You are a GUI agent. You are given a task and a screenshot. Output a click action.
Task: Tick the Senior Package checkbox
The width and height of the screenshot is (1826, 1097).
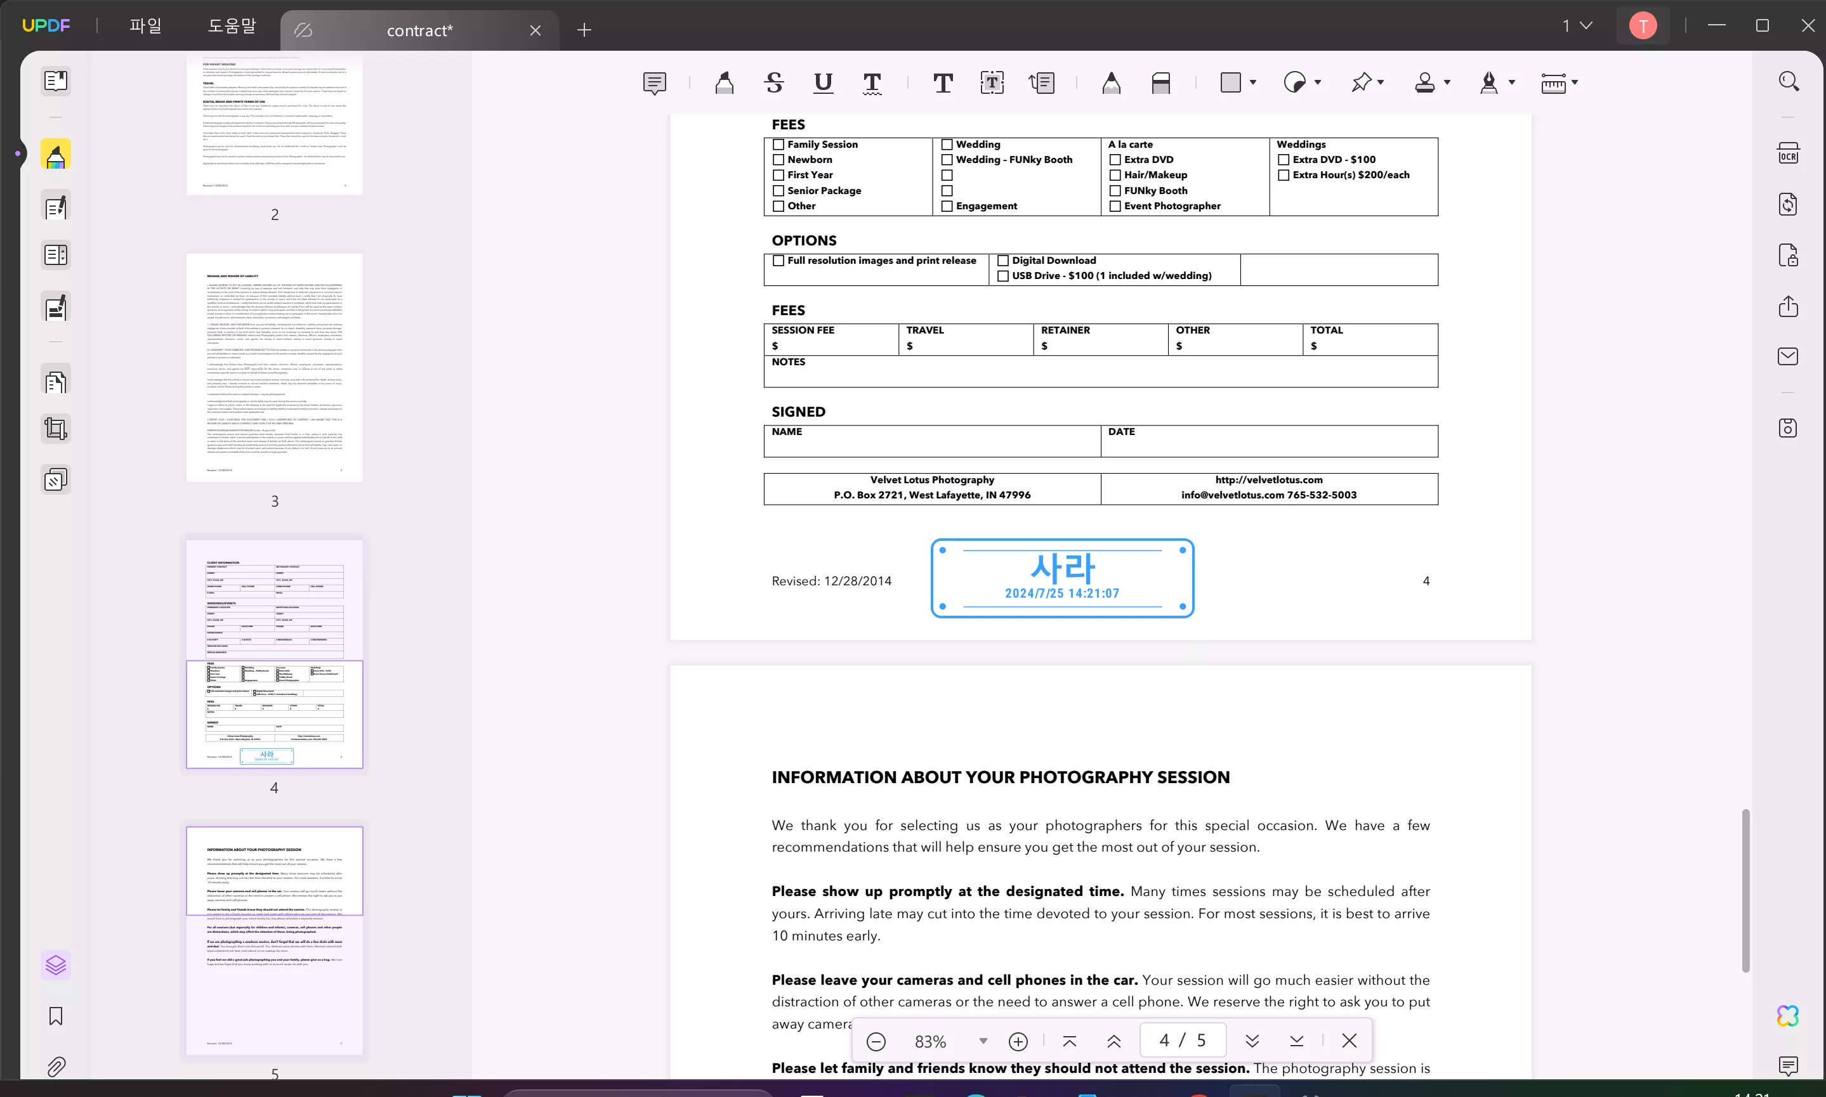778,191
